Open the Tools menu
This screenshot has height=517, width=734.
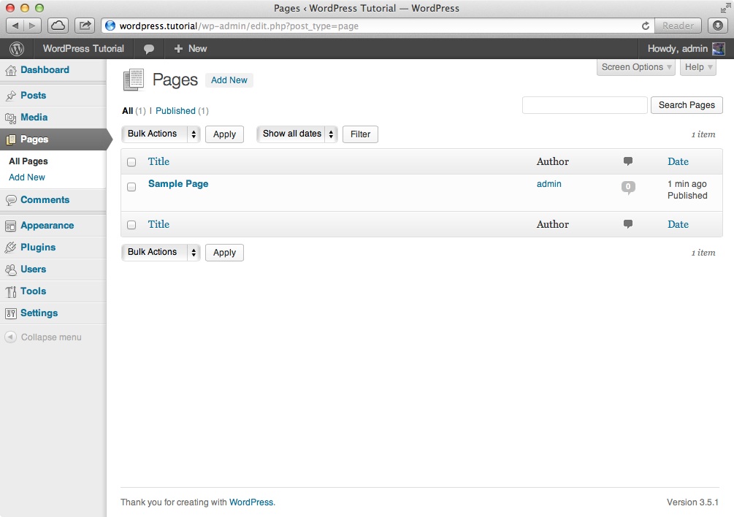pyautogui.click(x=34, y=291)
